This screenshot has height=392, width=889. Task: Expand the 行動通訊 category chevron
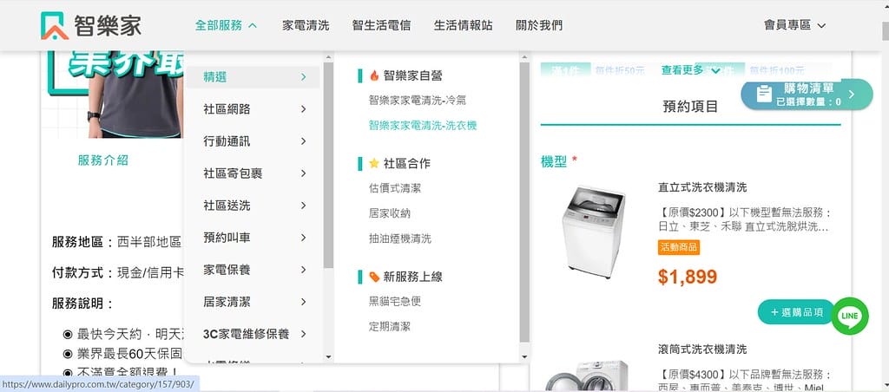click(x=303, y=141)
